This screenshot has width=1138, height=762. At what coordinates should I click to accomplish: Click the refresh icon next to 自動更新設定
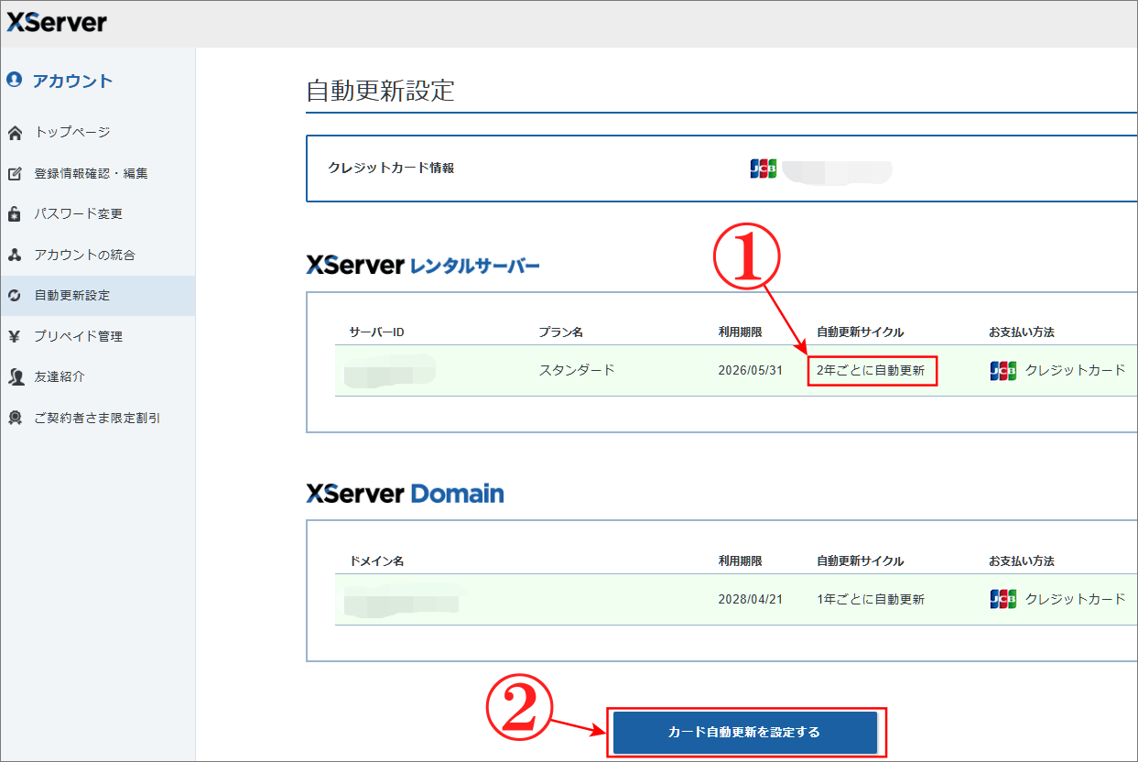(14, 295)
